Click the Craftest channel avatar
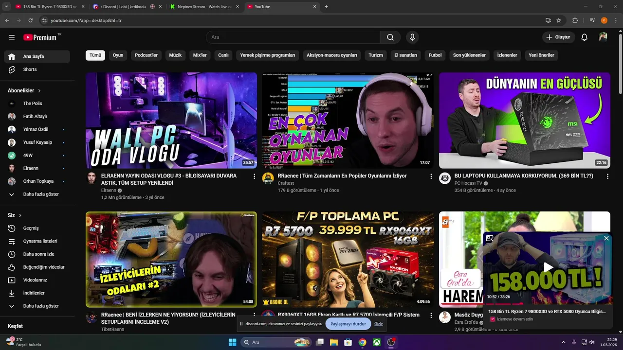 pos(268,178)
